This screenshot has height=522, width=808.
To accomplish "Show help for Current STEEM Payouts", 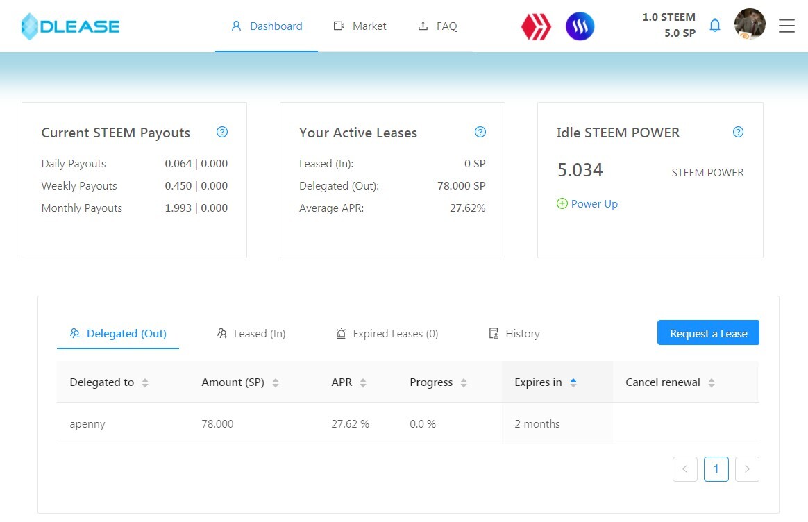I will 222,132.
